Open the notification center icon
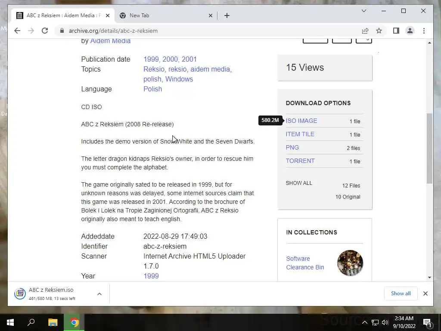441x331 pixels. pyautogui.click(x=427, y=322)
